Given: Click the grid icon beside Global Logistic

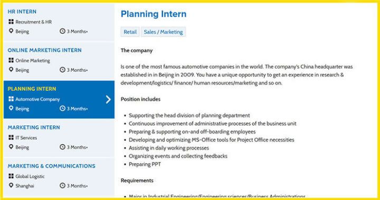Looking at the screenshot, I should (x=11, y=176).
